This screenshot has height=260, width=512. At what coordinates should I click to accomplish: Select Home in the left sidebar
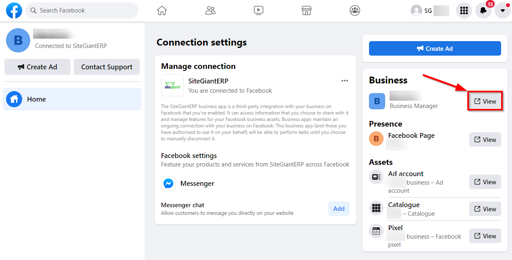(x=36, y=99)
